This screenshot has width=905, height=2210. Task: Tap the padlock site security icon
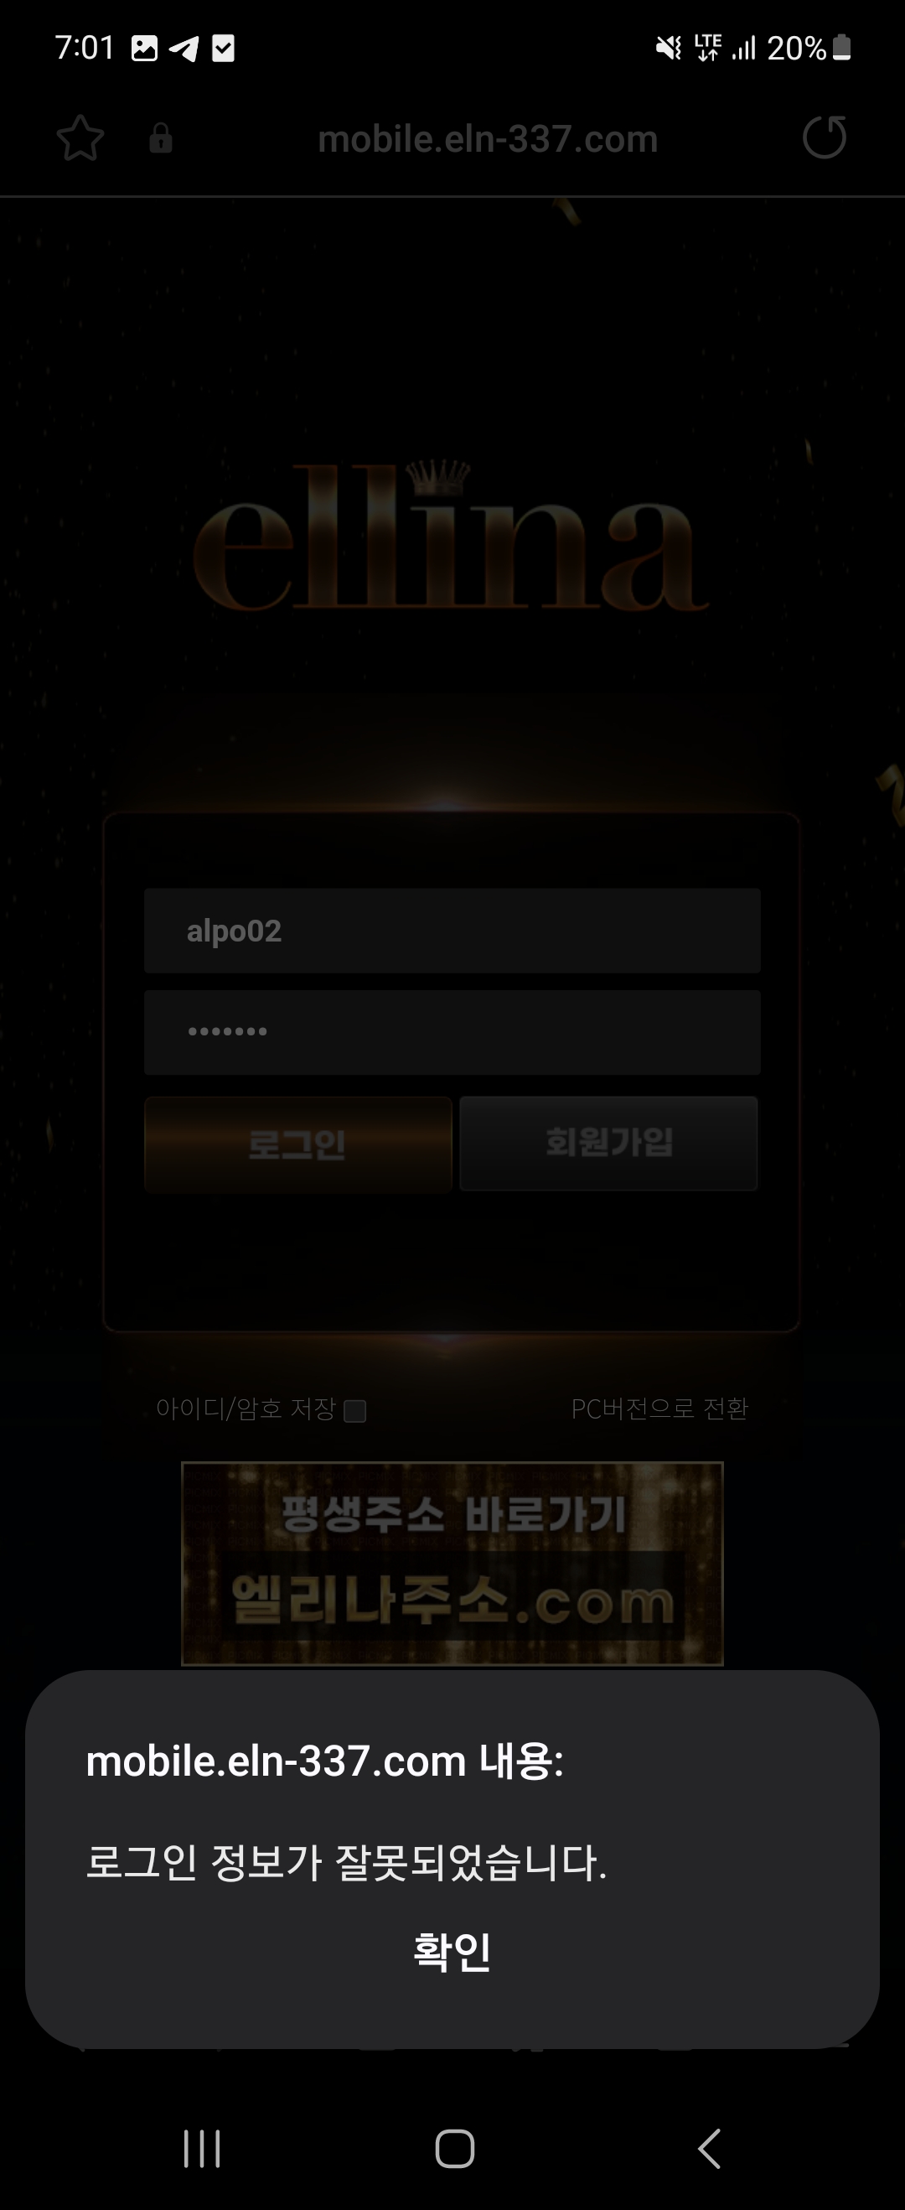[160, 138]
